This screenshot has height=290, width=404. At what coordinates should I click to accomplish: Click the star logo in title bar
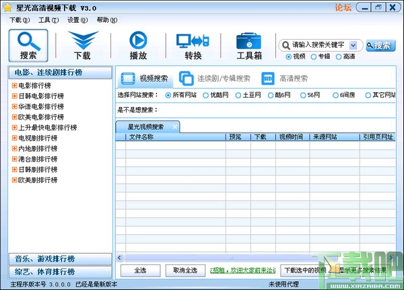click(7, 7)
